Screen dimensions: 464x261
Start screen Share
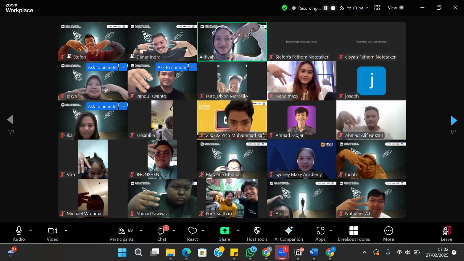click(225, 233)
